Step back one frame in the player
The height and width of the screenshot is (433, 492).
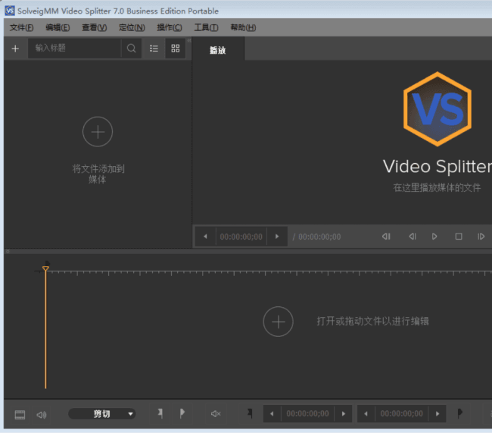pos(413,237)
